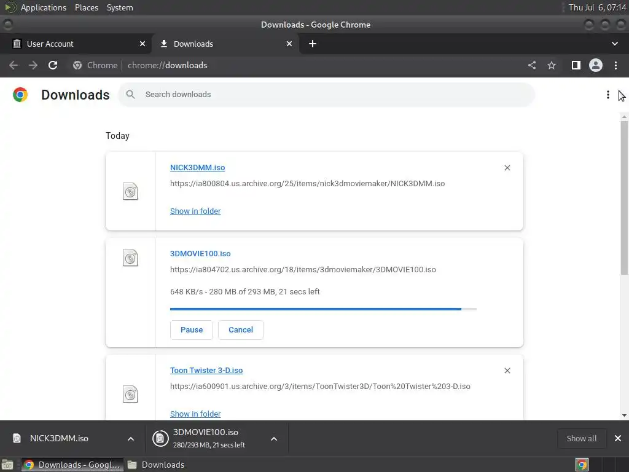
Task: Click the scrollbar down arrow
Action: pos(624,415)
